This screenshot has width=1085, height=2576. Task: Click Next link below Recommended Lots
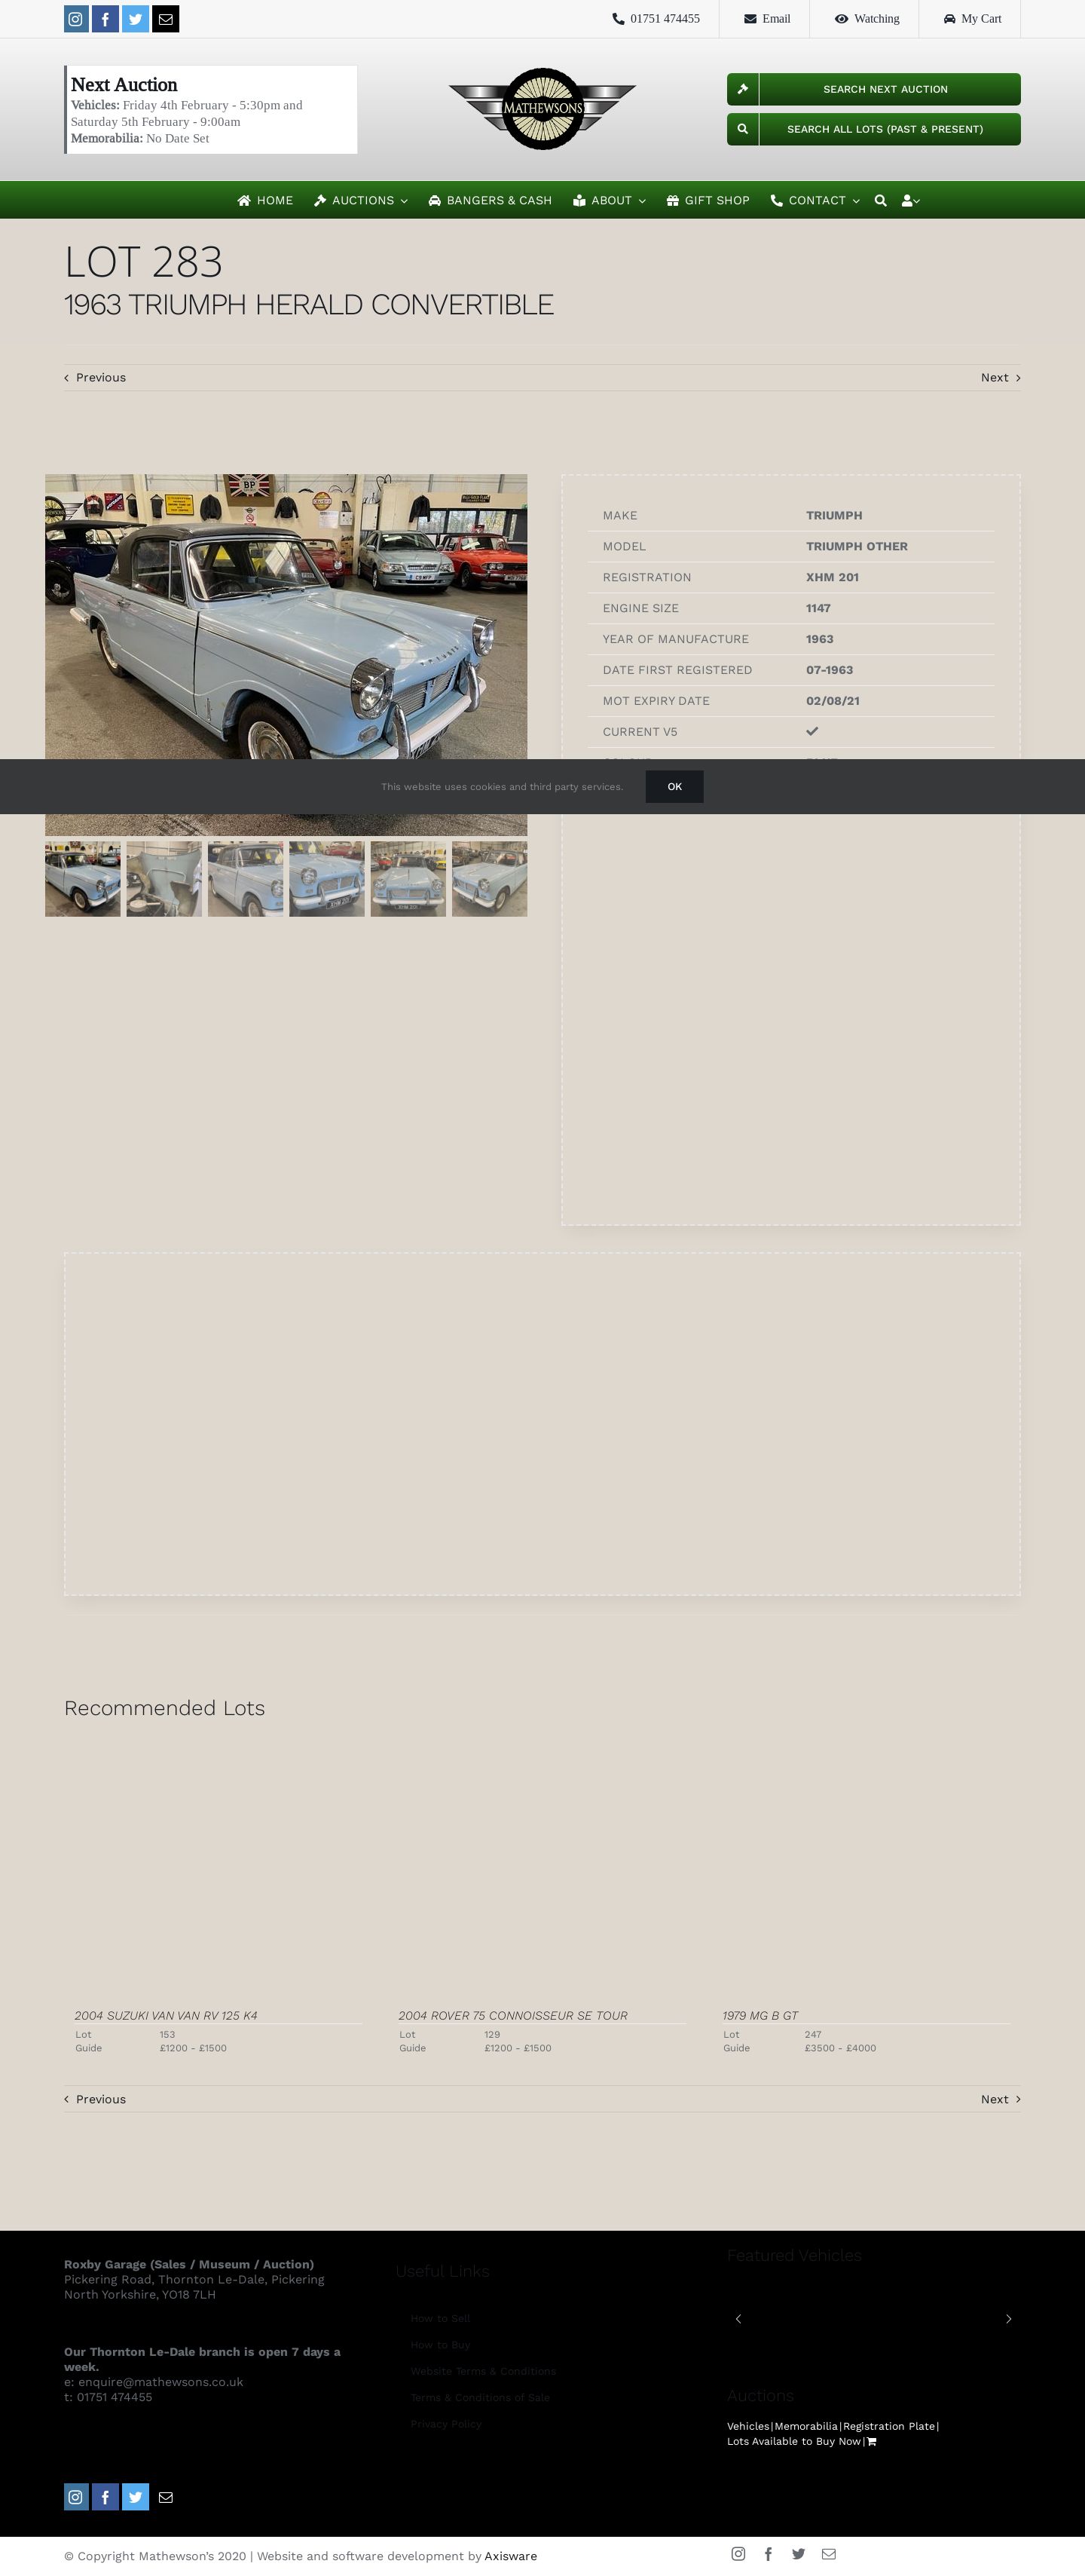[x=1000, y=2099]
